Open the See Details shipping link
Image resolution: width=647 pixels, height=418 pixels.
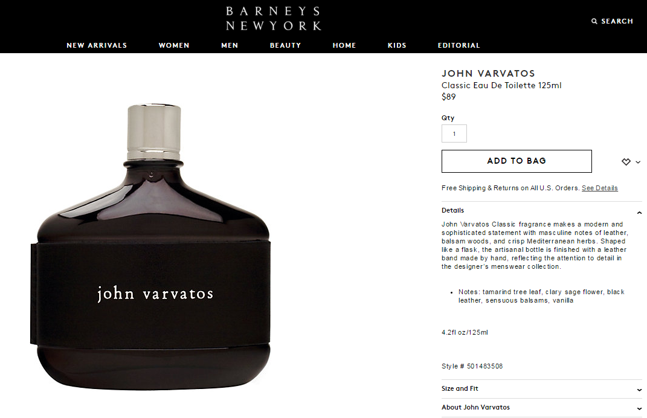(599, 188)
